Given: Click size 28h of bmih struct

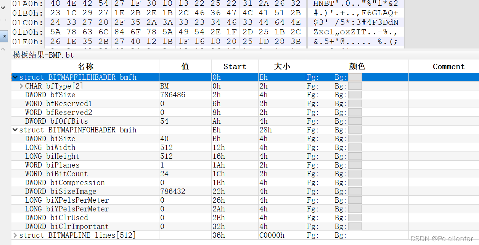Looking at the screenshot, I should 265,130.
